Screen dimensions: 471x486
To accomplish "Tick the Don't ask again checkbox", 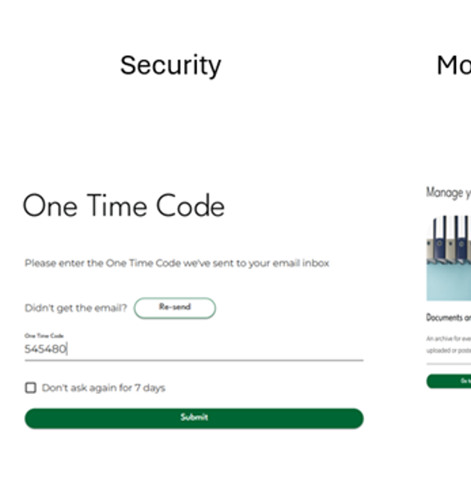I will point(31,387).
